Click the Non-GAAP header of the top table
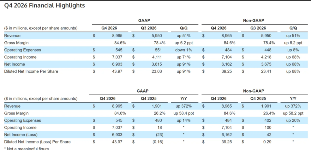This screenshot has width=311, height=150. point(253,20)
